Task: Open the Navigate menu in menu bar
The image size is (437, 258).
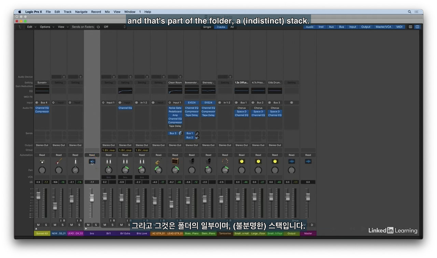Action: click(x=81, y=12)
